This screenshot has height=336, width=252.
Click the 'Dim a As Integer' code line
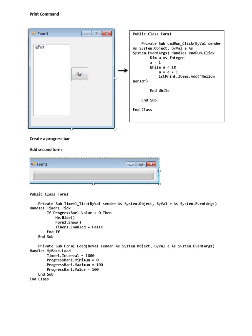[167, 58]
